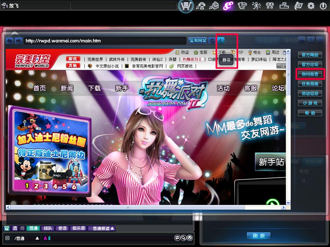Screen dimensions: 330x247
Task: Click 非常完美电影官网 link
Action: (x=147, y=66)
